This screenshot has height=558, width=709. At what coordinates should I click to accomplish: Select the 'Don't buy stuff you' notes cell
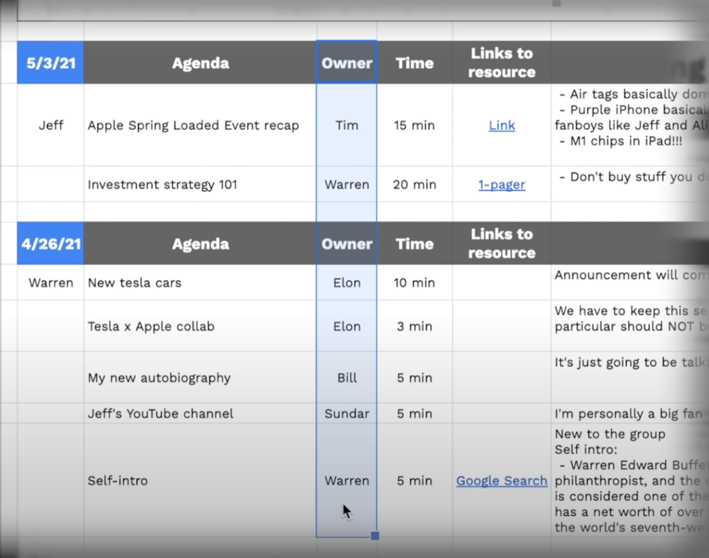(630, 184)
